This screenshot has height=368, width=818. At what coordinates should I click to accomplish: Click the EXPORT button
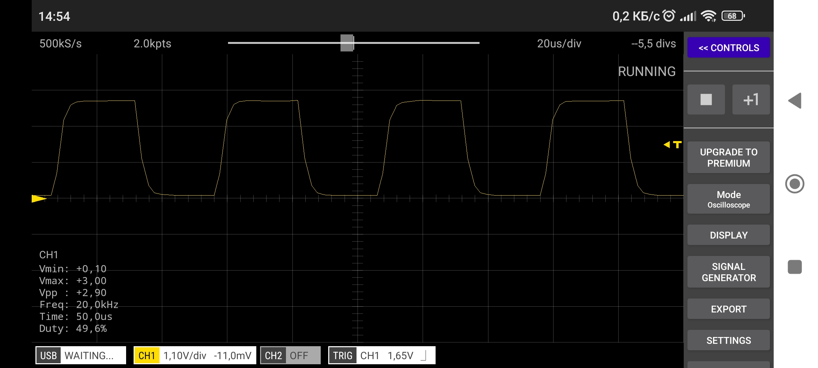point(728,309)
